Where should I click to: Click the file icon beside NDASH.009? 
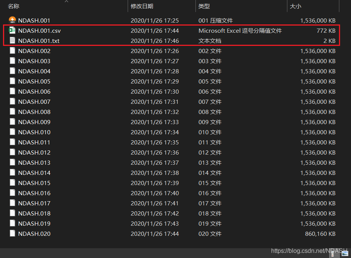click(12, 122)
